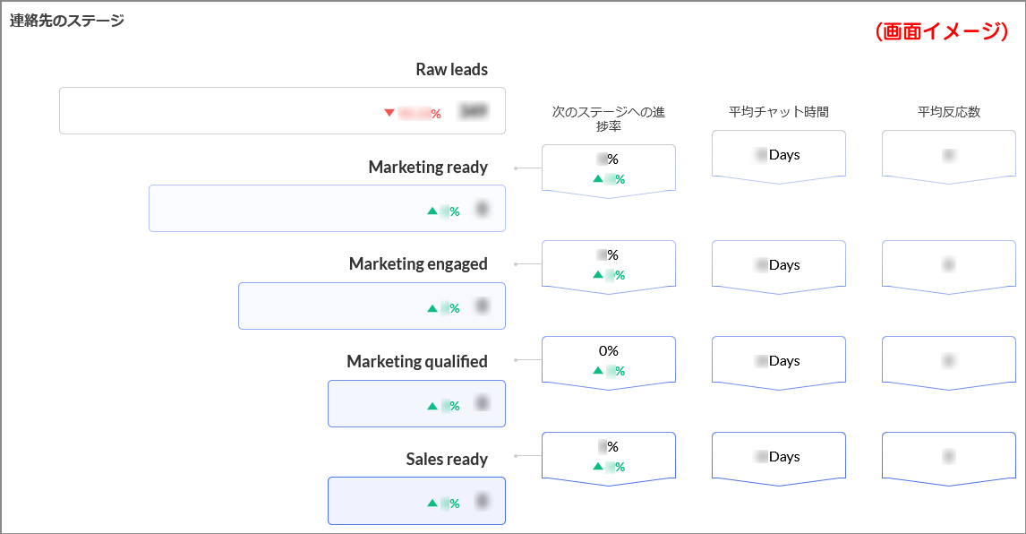The height and width of the screenshot is (534, 1026).
Task: Click the 平均反応数 column header
Action: click(949, 112)
